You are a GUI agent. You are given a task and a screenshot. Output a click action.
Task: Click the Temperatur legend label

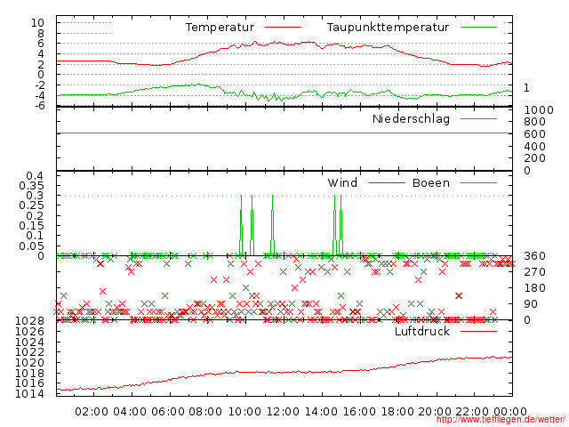point(220,28)
